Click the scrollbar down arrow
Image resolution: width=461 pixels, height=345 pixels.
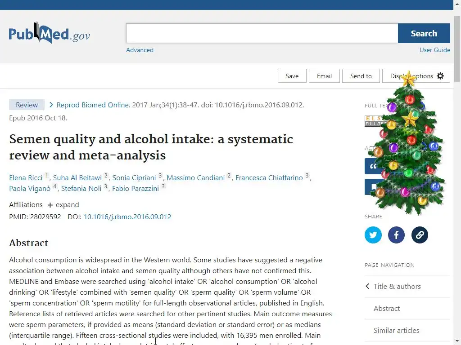pyautogui.click(x=457, y=341)
